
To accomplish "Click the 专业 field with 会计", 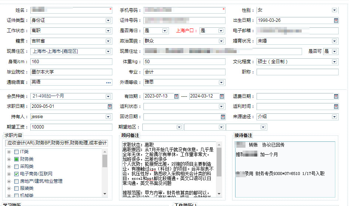I will [184, 72].
